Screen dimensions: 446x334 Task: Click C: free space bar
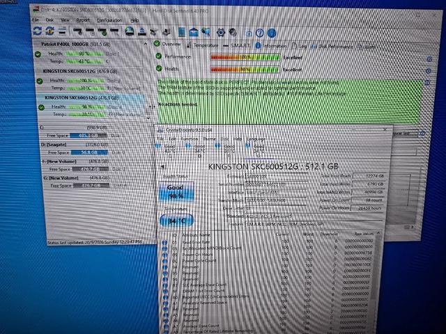pos(89,136)
